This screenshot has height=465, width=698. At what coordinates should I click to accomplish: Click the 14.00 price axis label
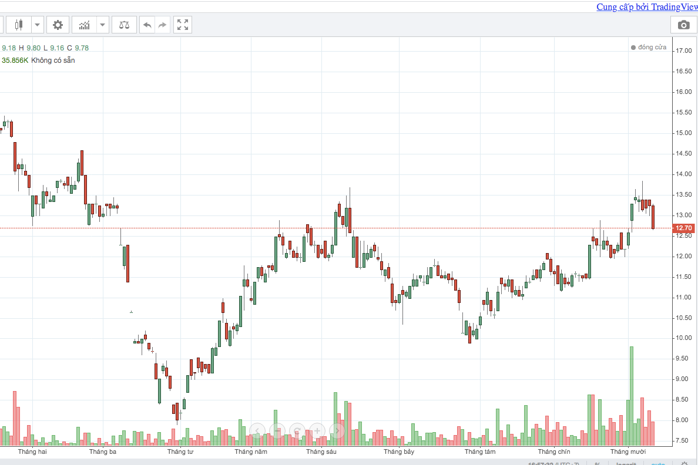pyautogui.click(x=684, y=174)
